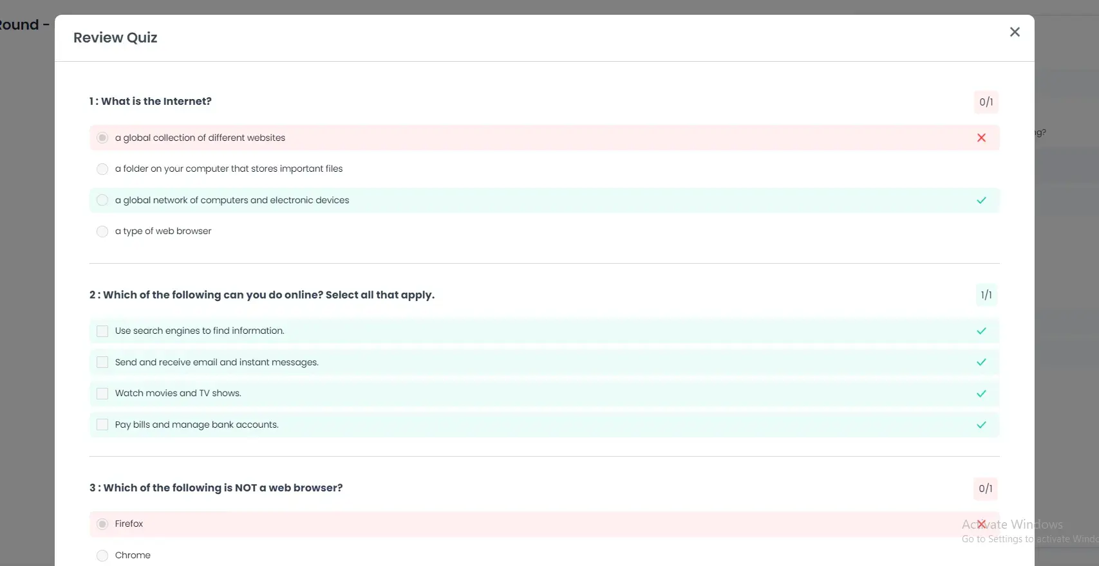Click the 0/1 score badge for question 3

pyautogui.click(x=986, y=488)
